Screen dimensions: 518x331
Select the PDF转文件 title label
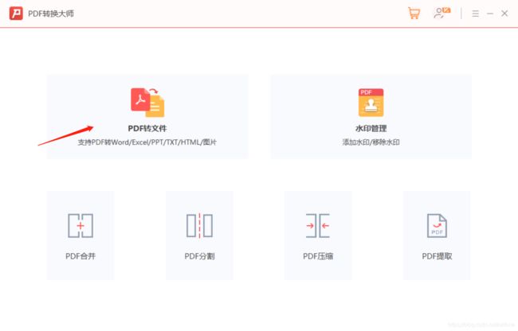coord(147,129)
